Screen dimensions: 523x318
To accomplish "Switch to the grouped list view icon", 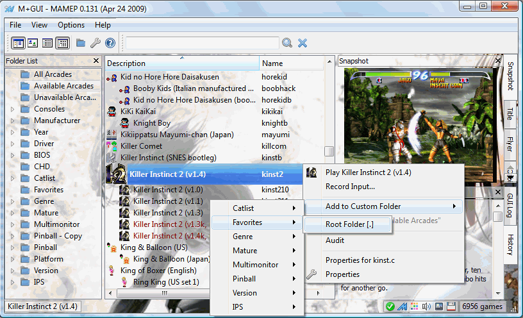I will coord(62,43).
